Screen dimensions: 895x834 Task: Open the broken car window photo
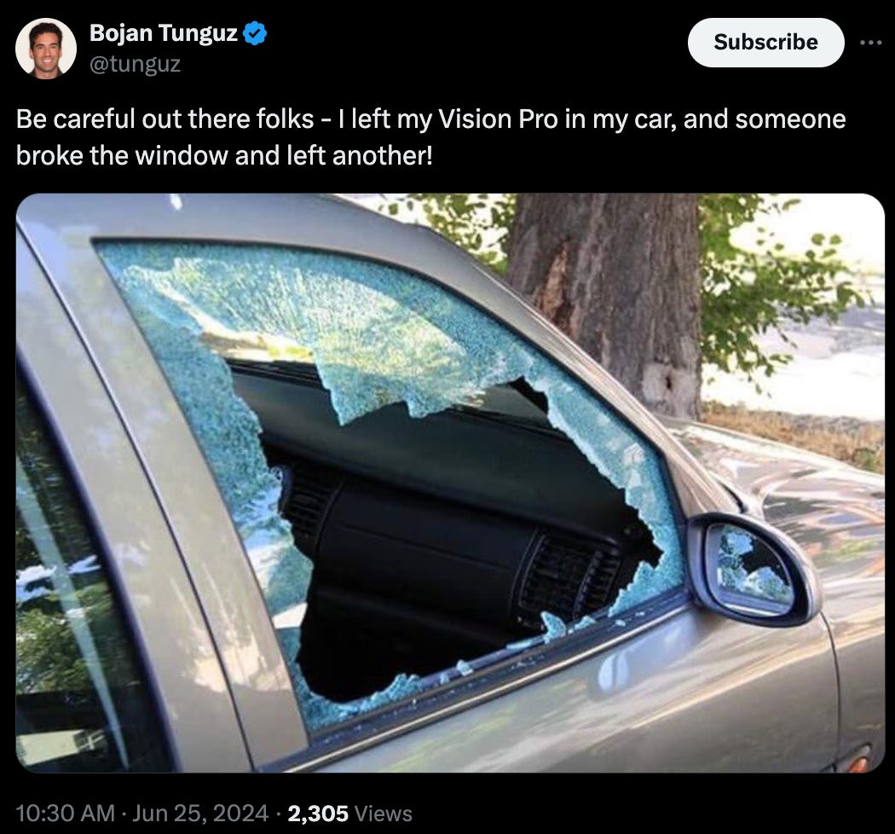[450, 483]
